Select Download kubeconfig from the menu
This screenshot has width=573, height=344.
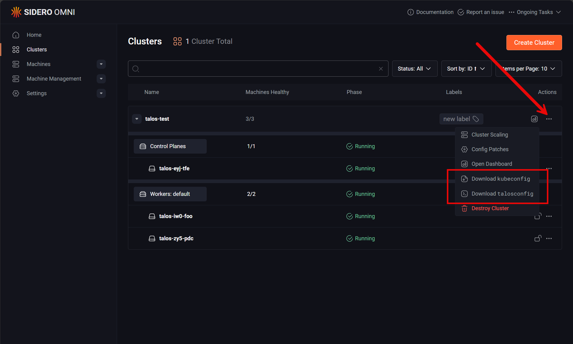(500, 179)
